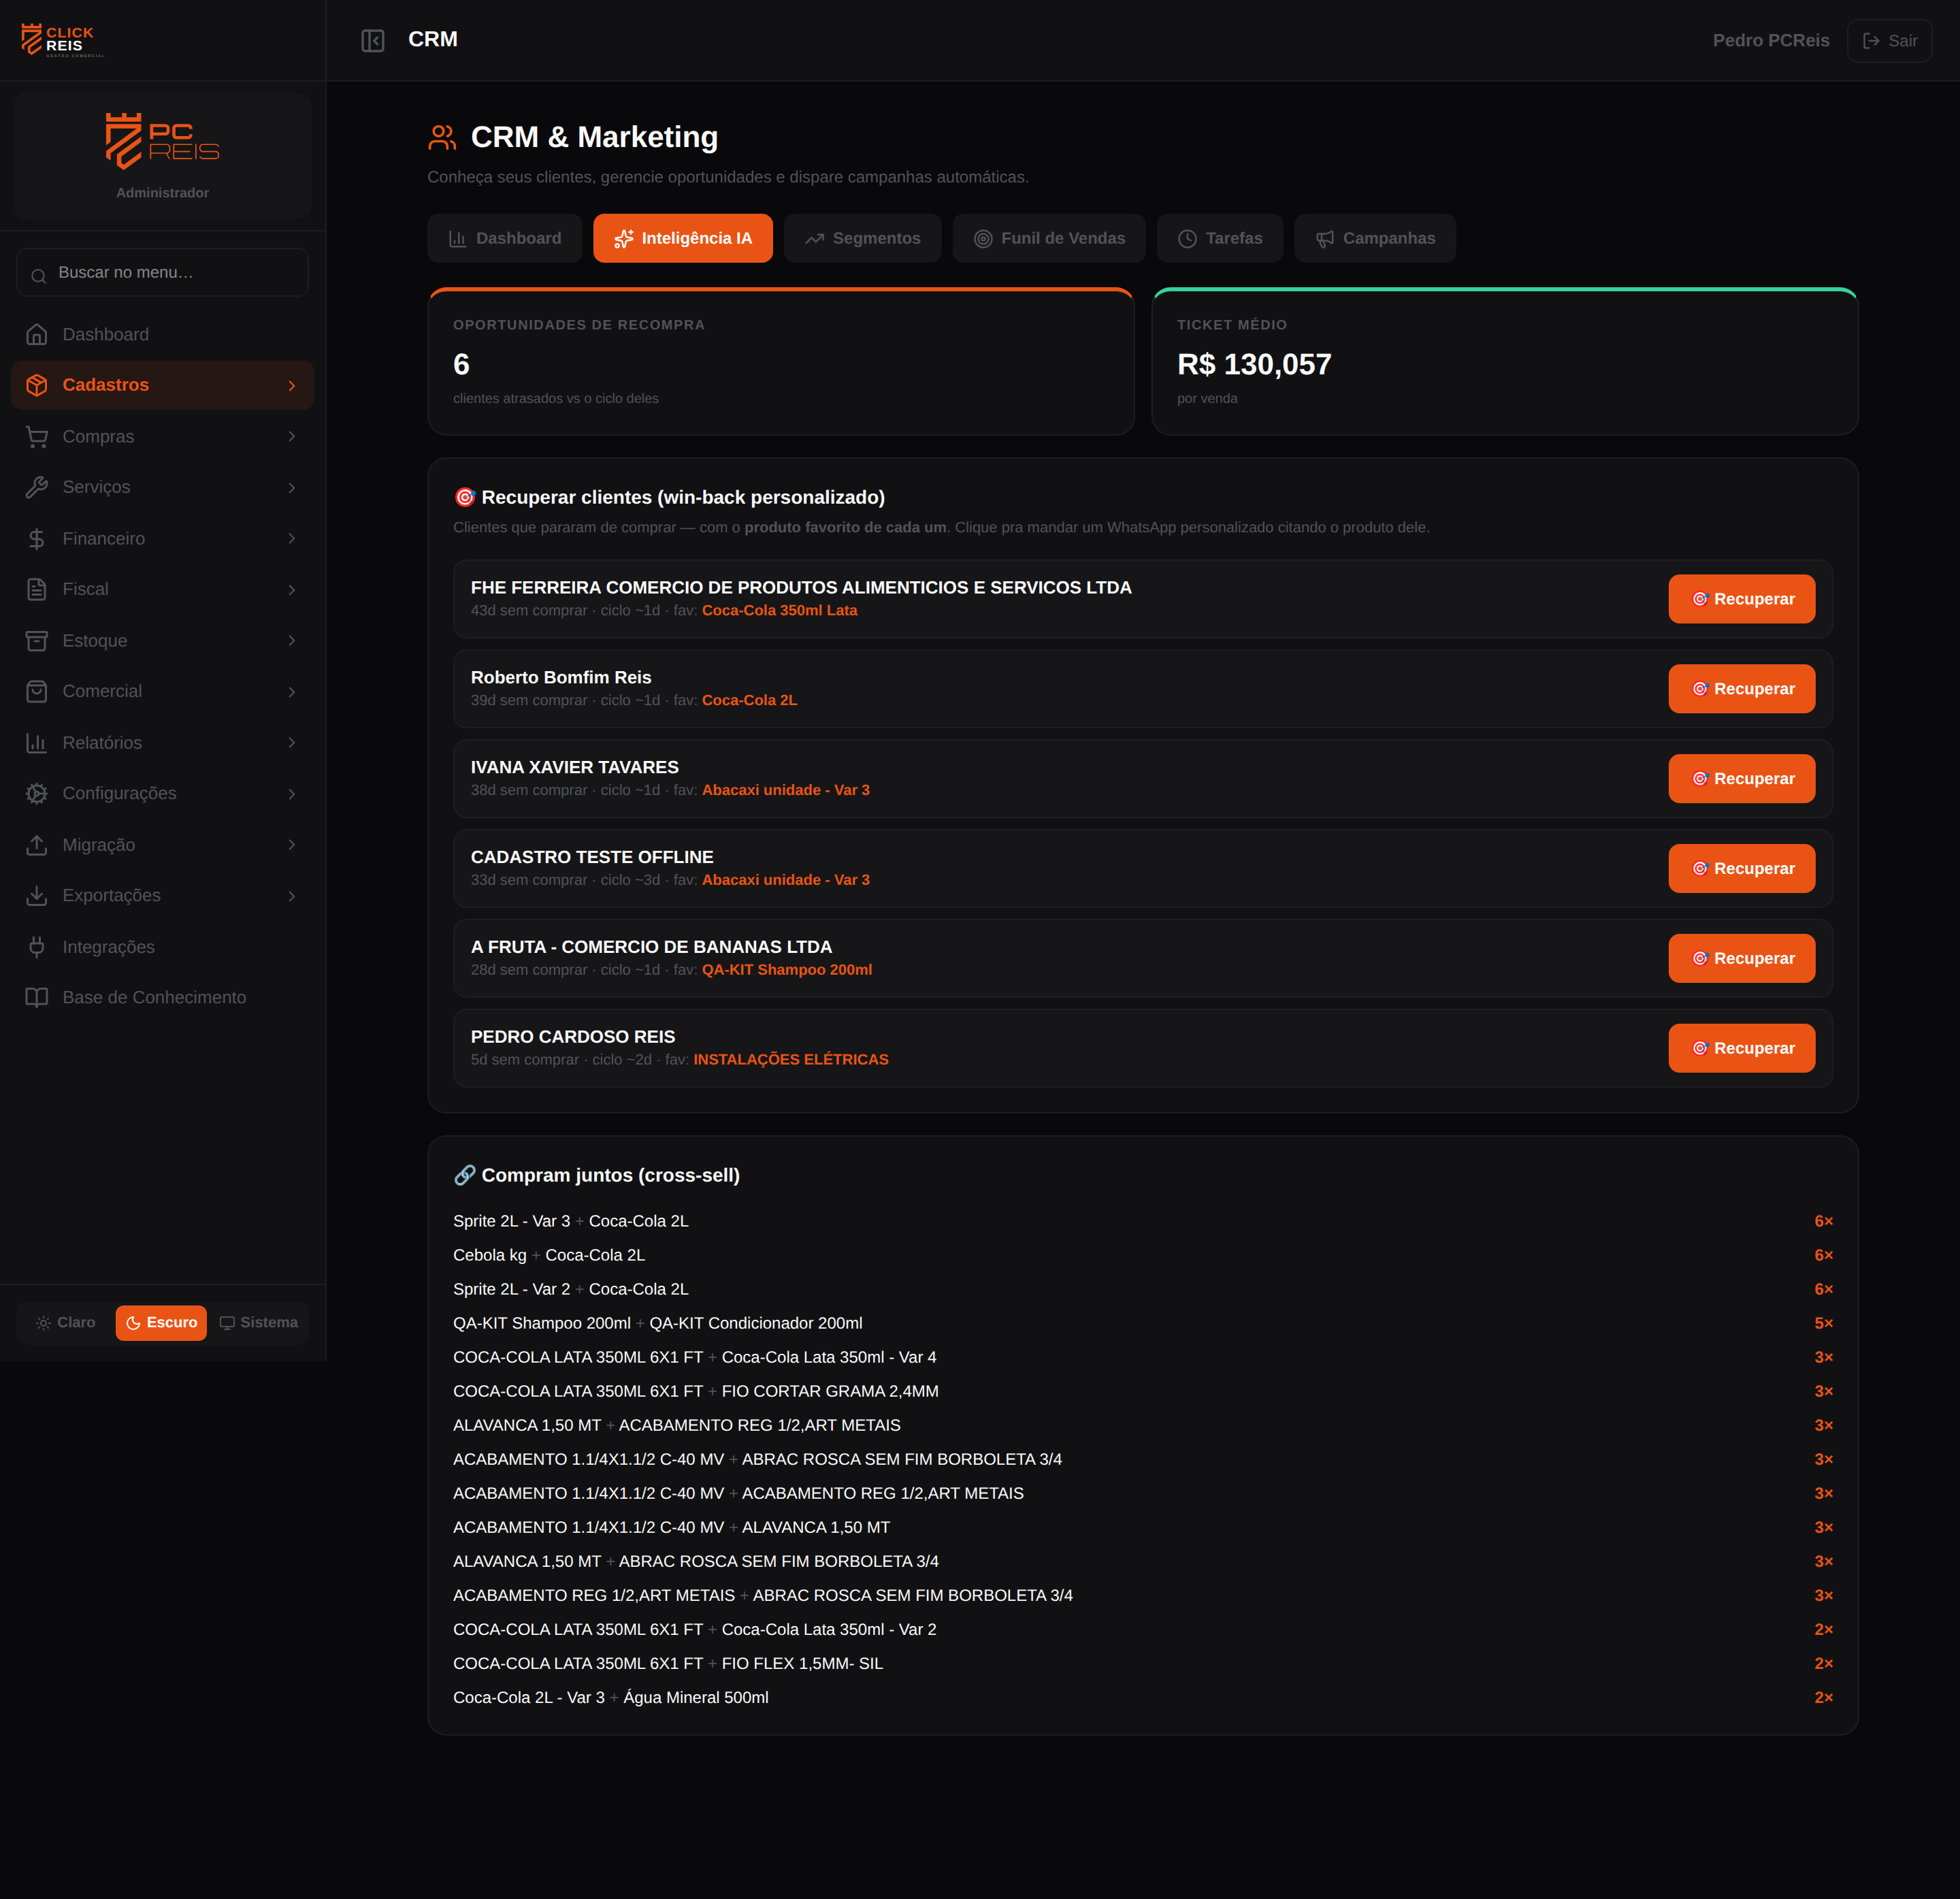Recuperar FHE Ferreira Comercio client
Screen dimensions: 1960x1899
tap(1741, 599)
